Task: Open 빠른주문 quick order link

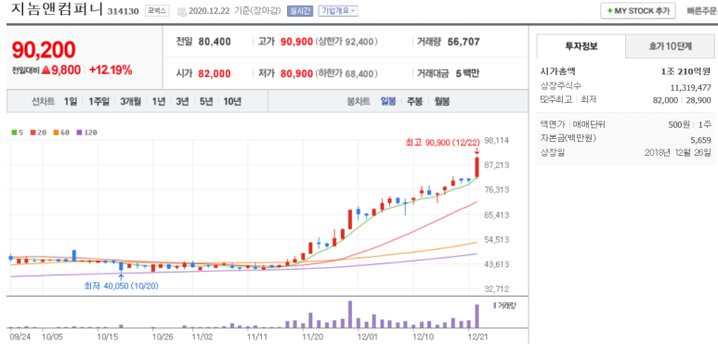Action: pyautogui.click(x=702, y=11)
